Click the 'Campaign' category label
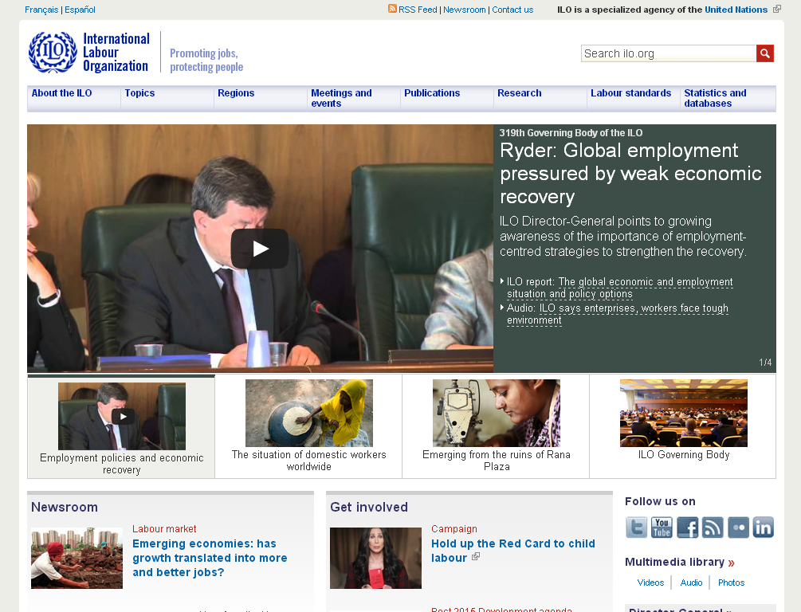The width and height of the screenshot is (801, 612). pos(454,529)
